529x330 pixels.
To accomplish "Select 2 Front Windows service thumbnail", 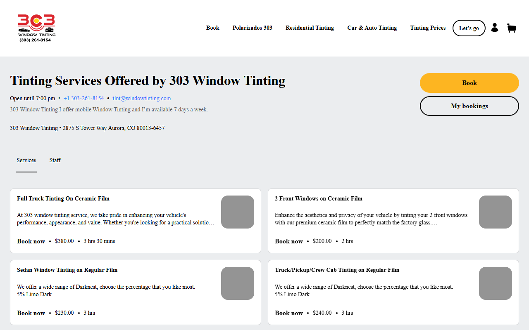I will (x=496, y=212).
